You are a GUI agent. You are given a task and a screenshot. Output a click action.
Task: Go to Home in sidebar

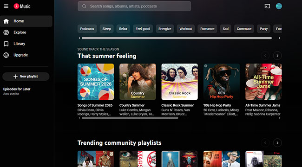click(x=26, y=21)
